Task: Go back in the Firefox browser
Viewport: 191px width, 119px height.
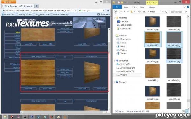Action: click(4, 10)
